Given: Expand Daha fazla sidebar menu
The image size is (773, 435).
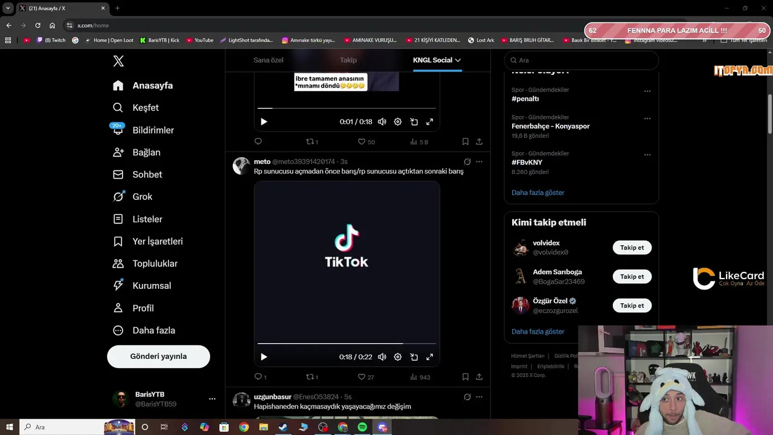Looking at the screenshot, I should [144, 330].
